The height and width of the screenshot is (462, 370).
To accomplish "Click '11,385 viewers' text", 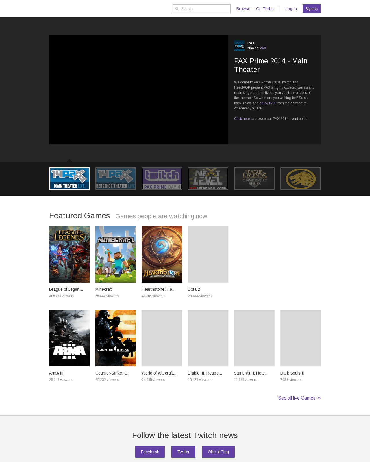I will 245,380.
